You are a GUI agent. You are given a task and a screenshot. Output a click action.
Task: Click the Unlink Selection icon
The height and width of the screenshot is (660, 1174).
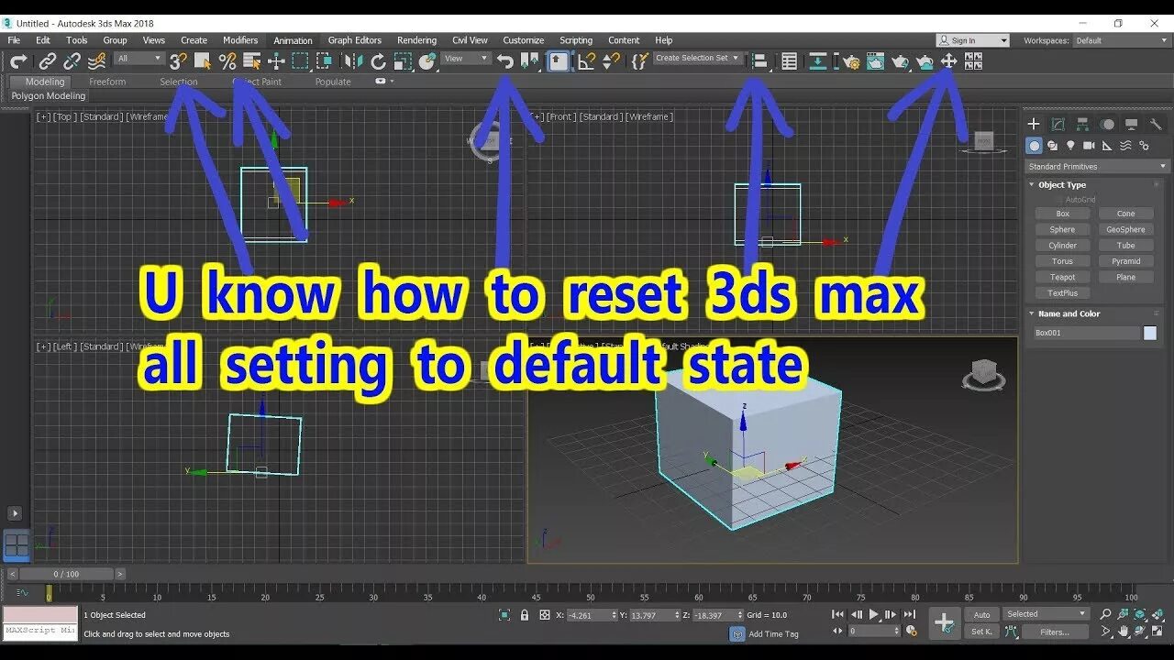[x=72, y=61]
